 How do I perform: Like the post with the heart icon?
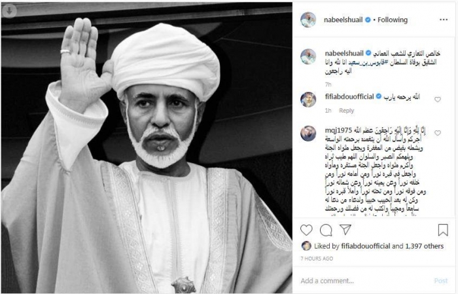(306, 230)
